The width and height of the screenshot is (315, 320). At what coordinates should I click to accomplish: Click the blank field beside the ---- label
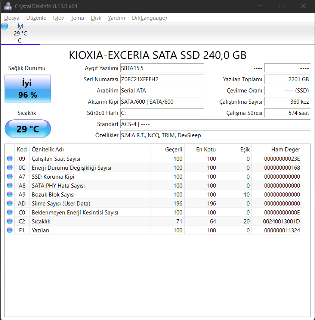pos(287,68)
